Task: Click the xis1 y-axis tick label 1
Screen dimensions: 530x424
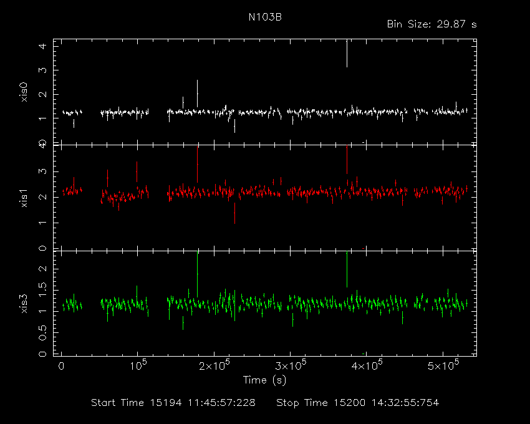Action: (x=43, y=223)
